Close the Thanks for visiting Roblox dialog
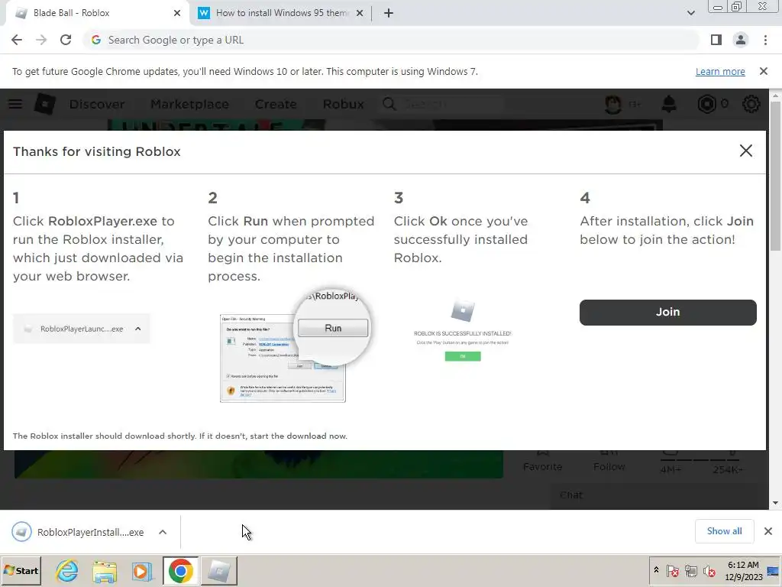 745,151
